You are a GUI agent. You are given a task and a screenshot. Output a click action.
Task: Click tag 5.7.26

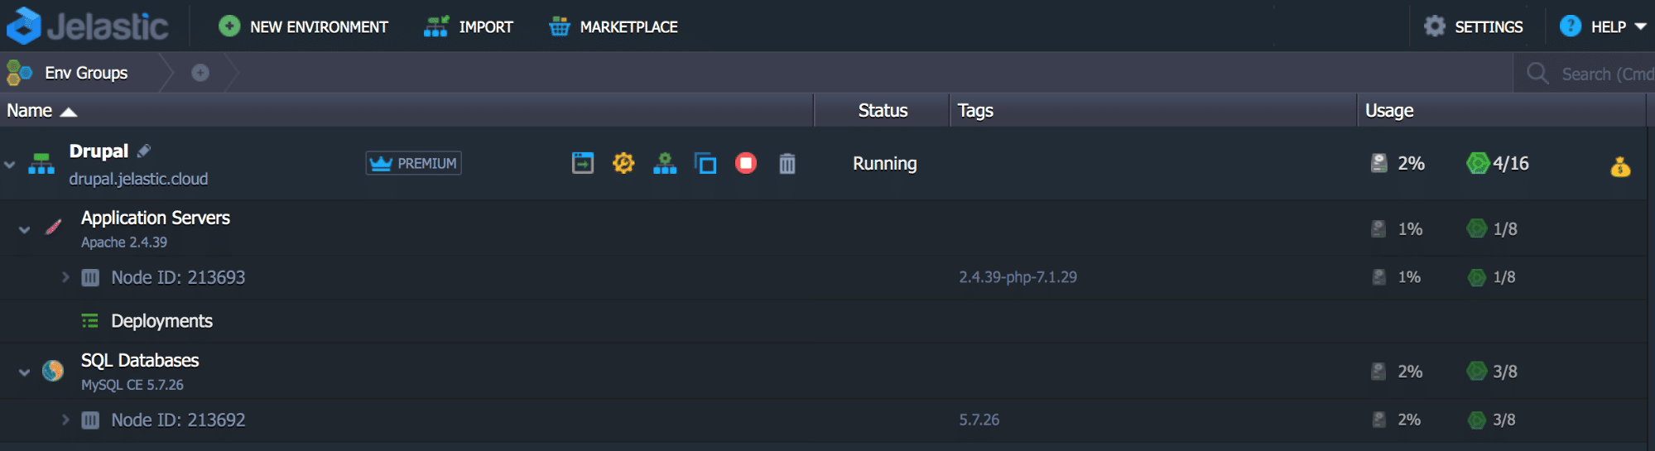pos(979,420)
